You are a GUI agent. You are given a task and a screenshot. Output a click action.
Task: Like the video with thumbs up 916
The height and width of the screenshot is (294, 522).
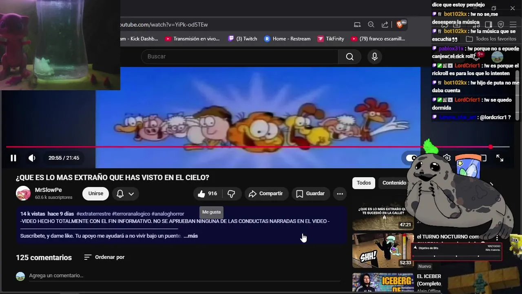(x=207, y=194)
